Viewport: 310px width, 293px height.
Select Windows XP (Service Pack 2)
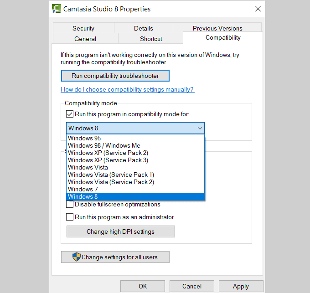click(x=135, y=153)
